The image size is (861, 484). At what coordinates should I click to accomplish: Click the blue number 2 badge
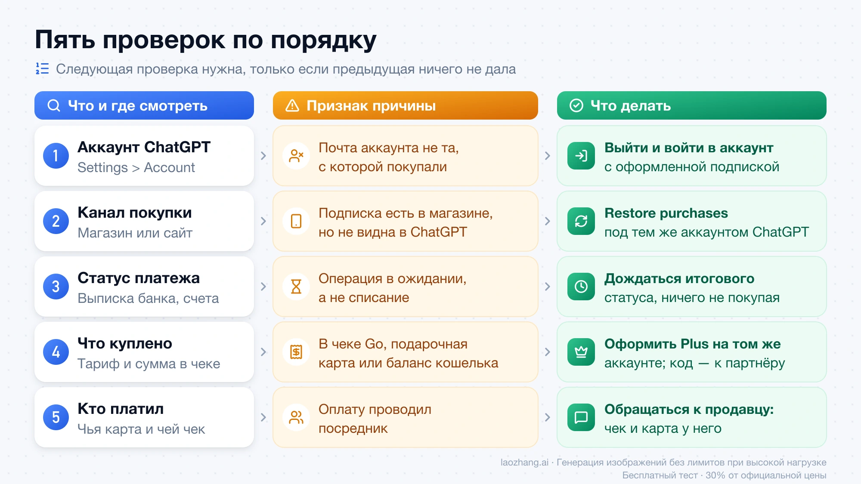(56, 221)
